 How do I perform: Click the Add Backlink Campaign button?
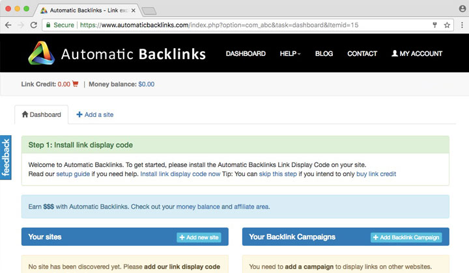pos(406,237)
